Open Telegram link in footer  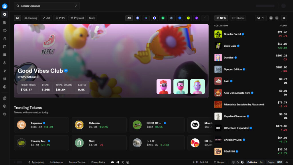click(118, 162)
